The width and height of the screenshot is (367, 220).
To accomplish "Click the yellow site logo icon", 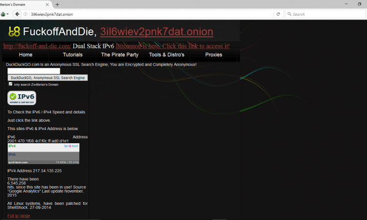I will tap(14, 32).
